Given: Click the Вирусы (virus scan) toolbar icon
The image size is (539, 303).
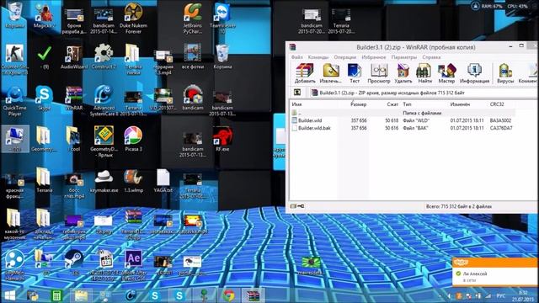Looking at the screenshot, I should 505,73.
